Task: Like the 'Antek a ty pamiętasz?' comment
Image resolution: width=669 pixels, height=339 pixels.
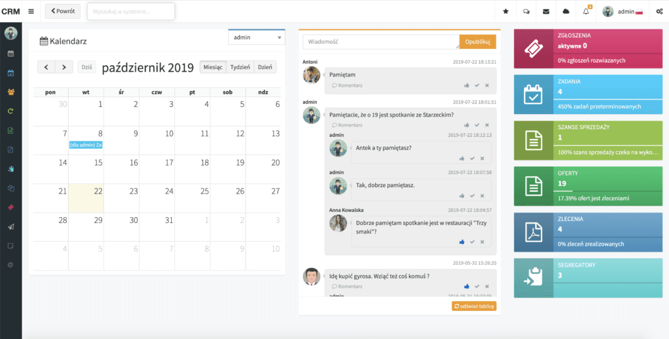Action: click(x=462, y=158)
